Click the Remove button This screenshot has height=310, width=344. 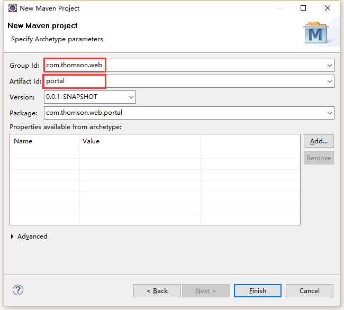319,158
